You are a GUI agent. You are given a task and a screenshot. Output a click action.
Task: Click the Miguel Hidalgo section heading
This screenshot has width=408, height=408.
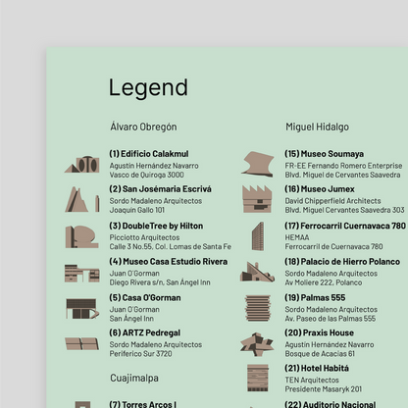tap(318, 127)
